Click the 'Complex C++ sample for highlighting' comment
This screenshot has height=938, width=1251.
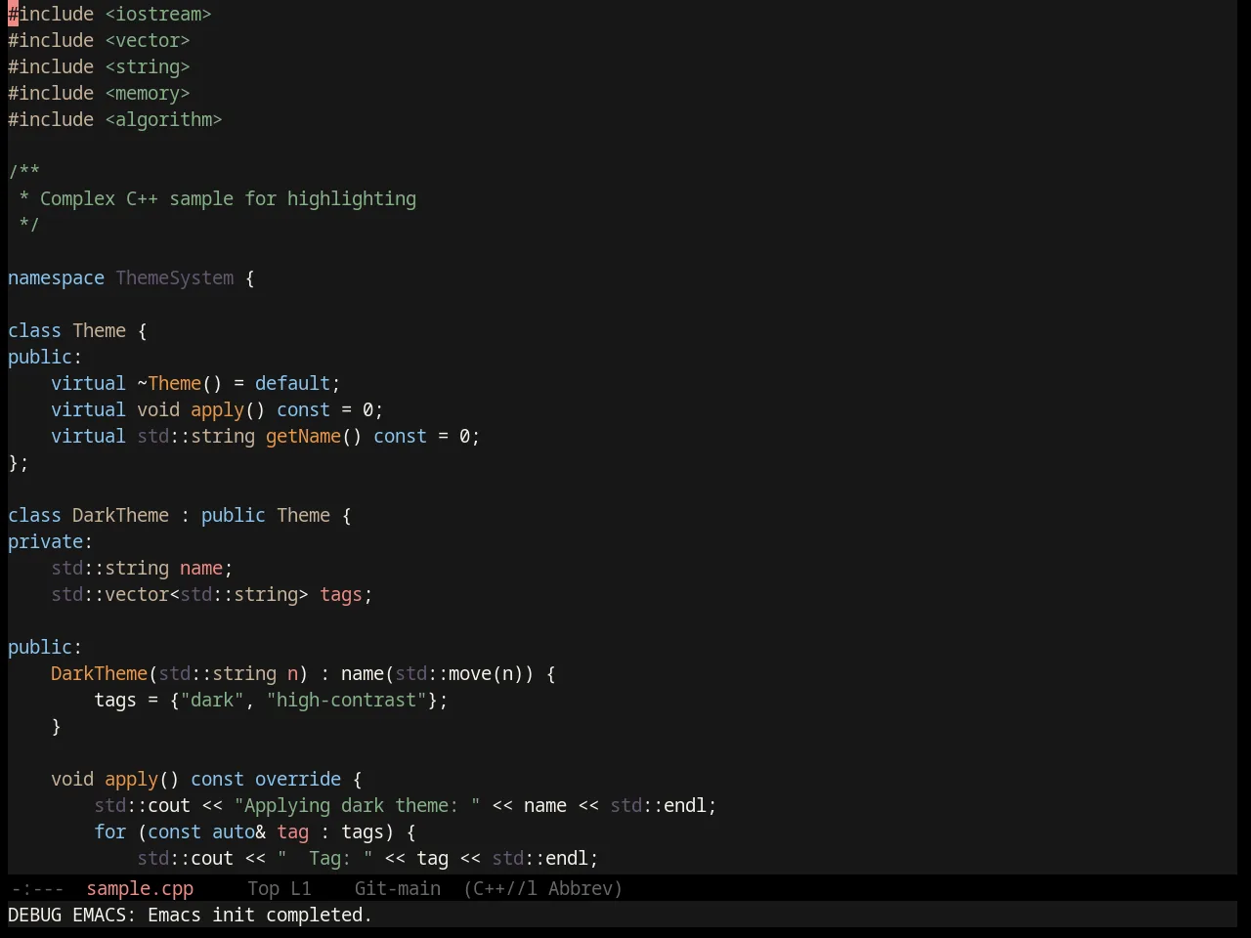[x=228, y=198]
